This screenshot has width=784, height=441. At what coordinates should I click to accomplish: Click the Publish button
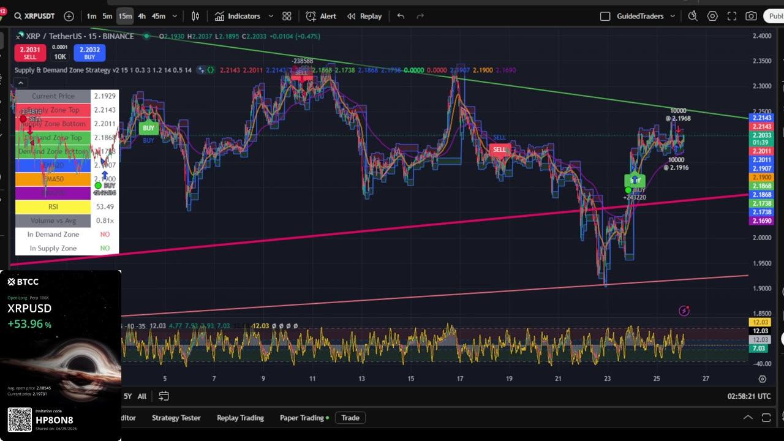(775, 16)
